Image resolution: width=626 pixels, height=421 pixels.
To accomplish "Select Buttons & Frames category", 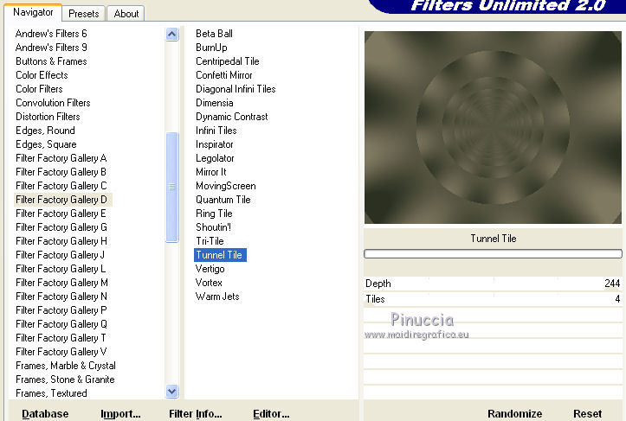I will 51,61.
